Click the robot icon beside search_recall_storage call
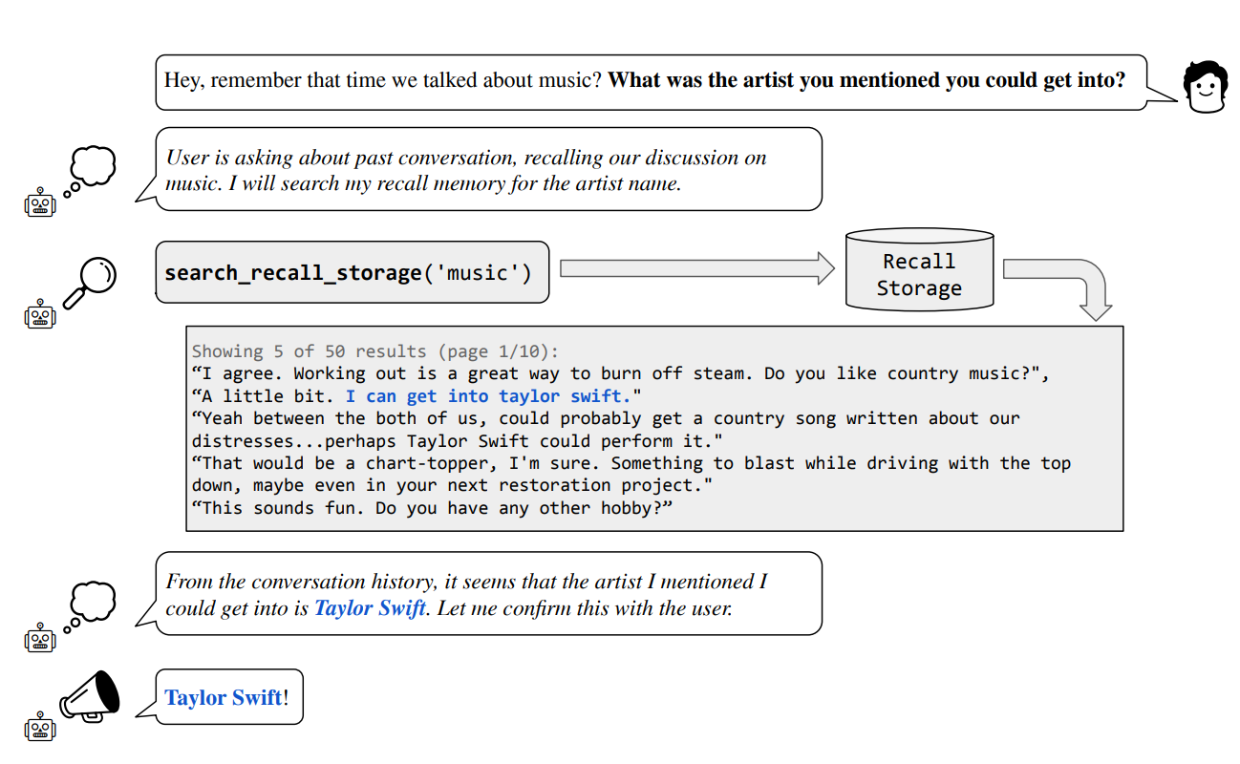 [x=40, y=314]
